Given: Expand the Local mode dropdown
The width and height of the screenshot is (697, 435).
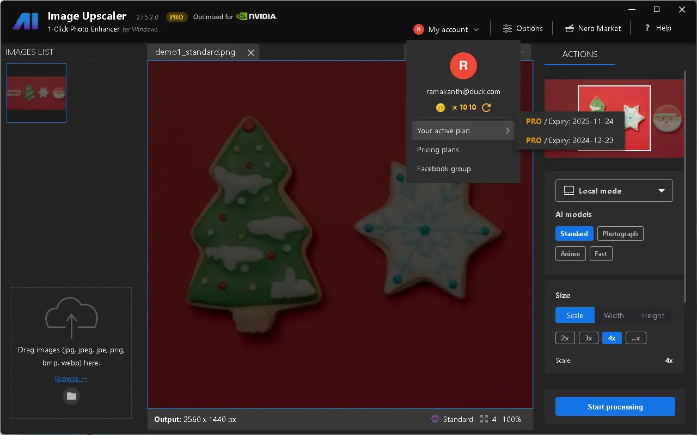Looking at the screenshot, I should [614, 191].
